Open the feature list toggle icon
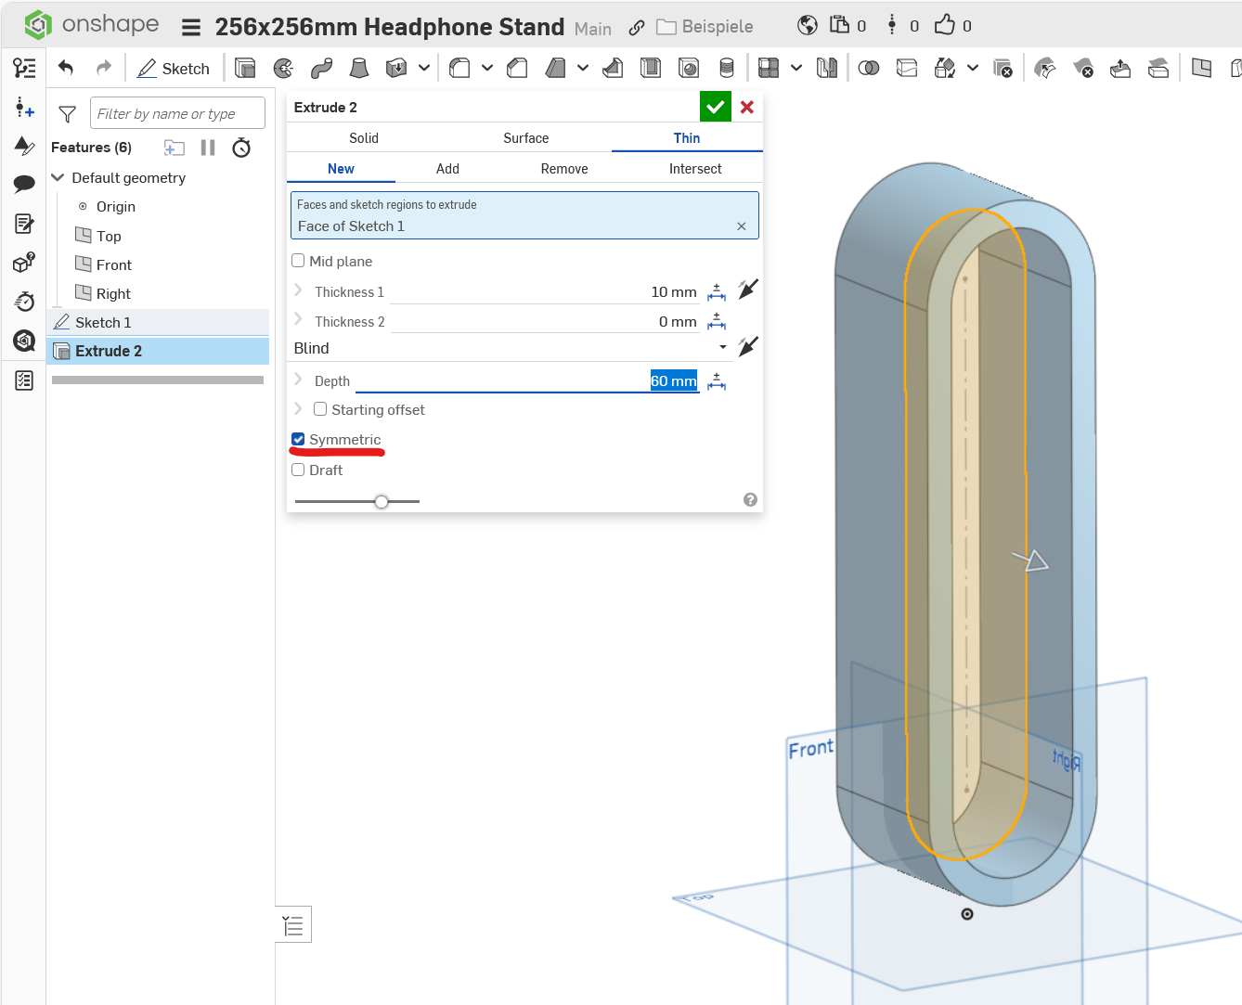Image resolution: width=1242 pixels, height=1005 pixels. tap(24, 68)
